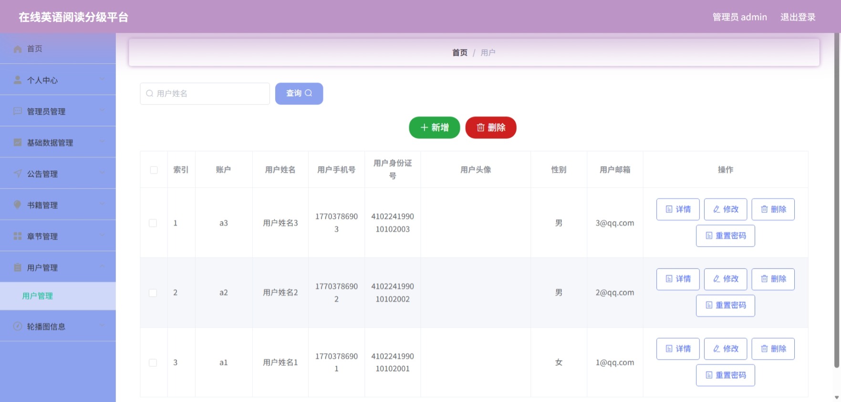Image resolution: width=841 pixels, height=402 pixels.
Task: Select the 用户管理 submenu item
Action: point(58,296)
